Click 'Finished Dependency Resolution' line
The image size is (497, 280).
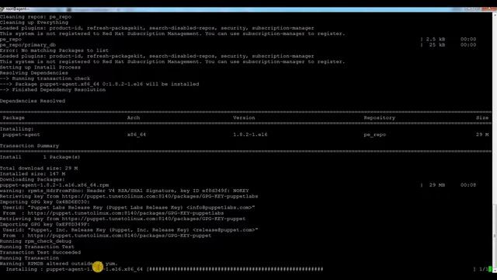pos(53,90)
